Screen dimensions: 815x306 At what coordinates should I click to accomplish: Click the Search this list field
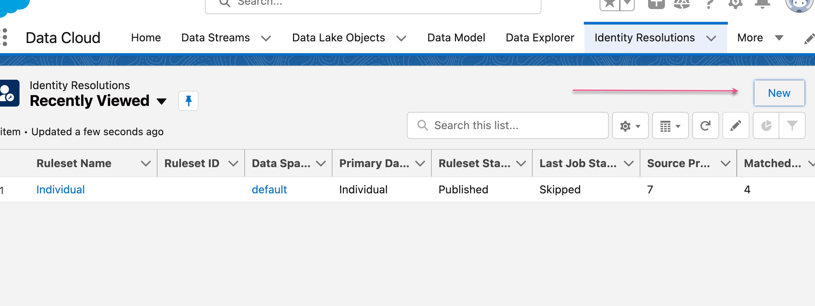click(508, 125)
